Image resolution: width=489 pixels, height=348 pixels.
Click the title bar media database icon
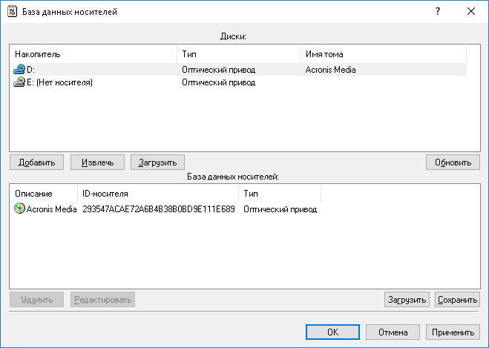point(13,12)
